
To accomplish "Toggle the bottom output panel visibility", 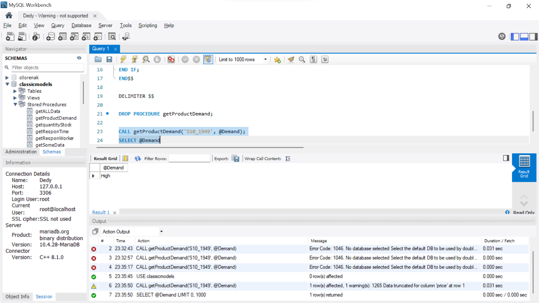I will point(524,36).
